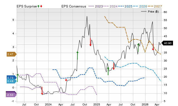Click the 2026 legend entry

(x=140, y=6)
